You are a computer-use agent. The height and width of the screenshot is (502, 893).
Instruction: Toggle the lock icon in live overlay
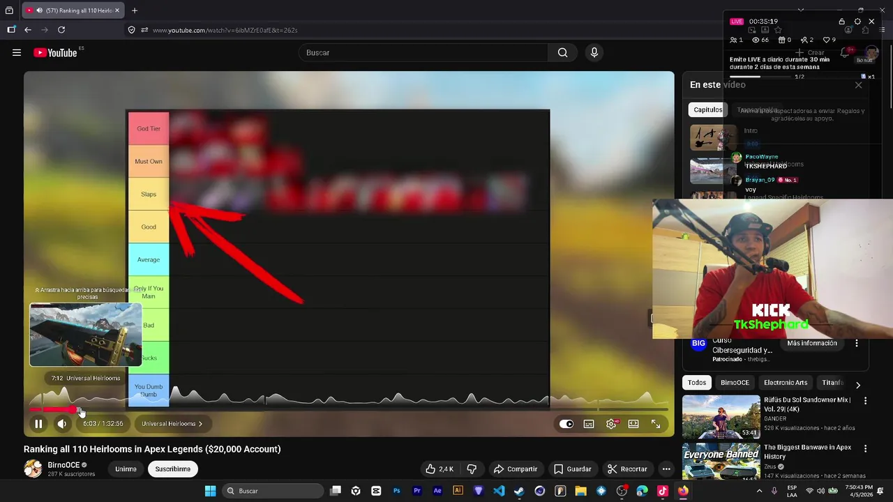coord(842,22)
